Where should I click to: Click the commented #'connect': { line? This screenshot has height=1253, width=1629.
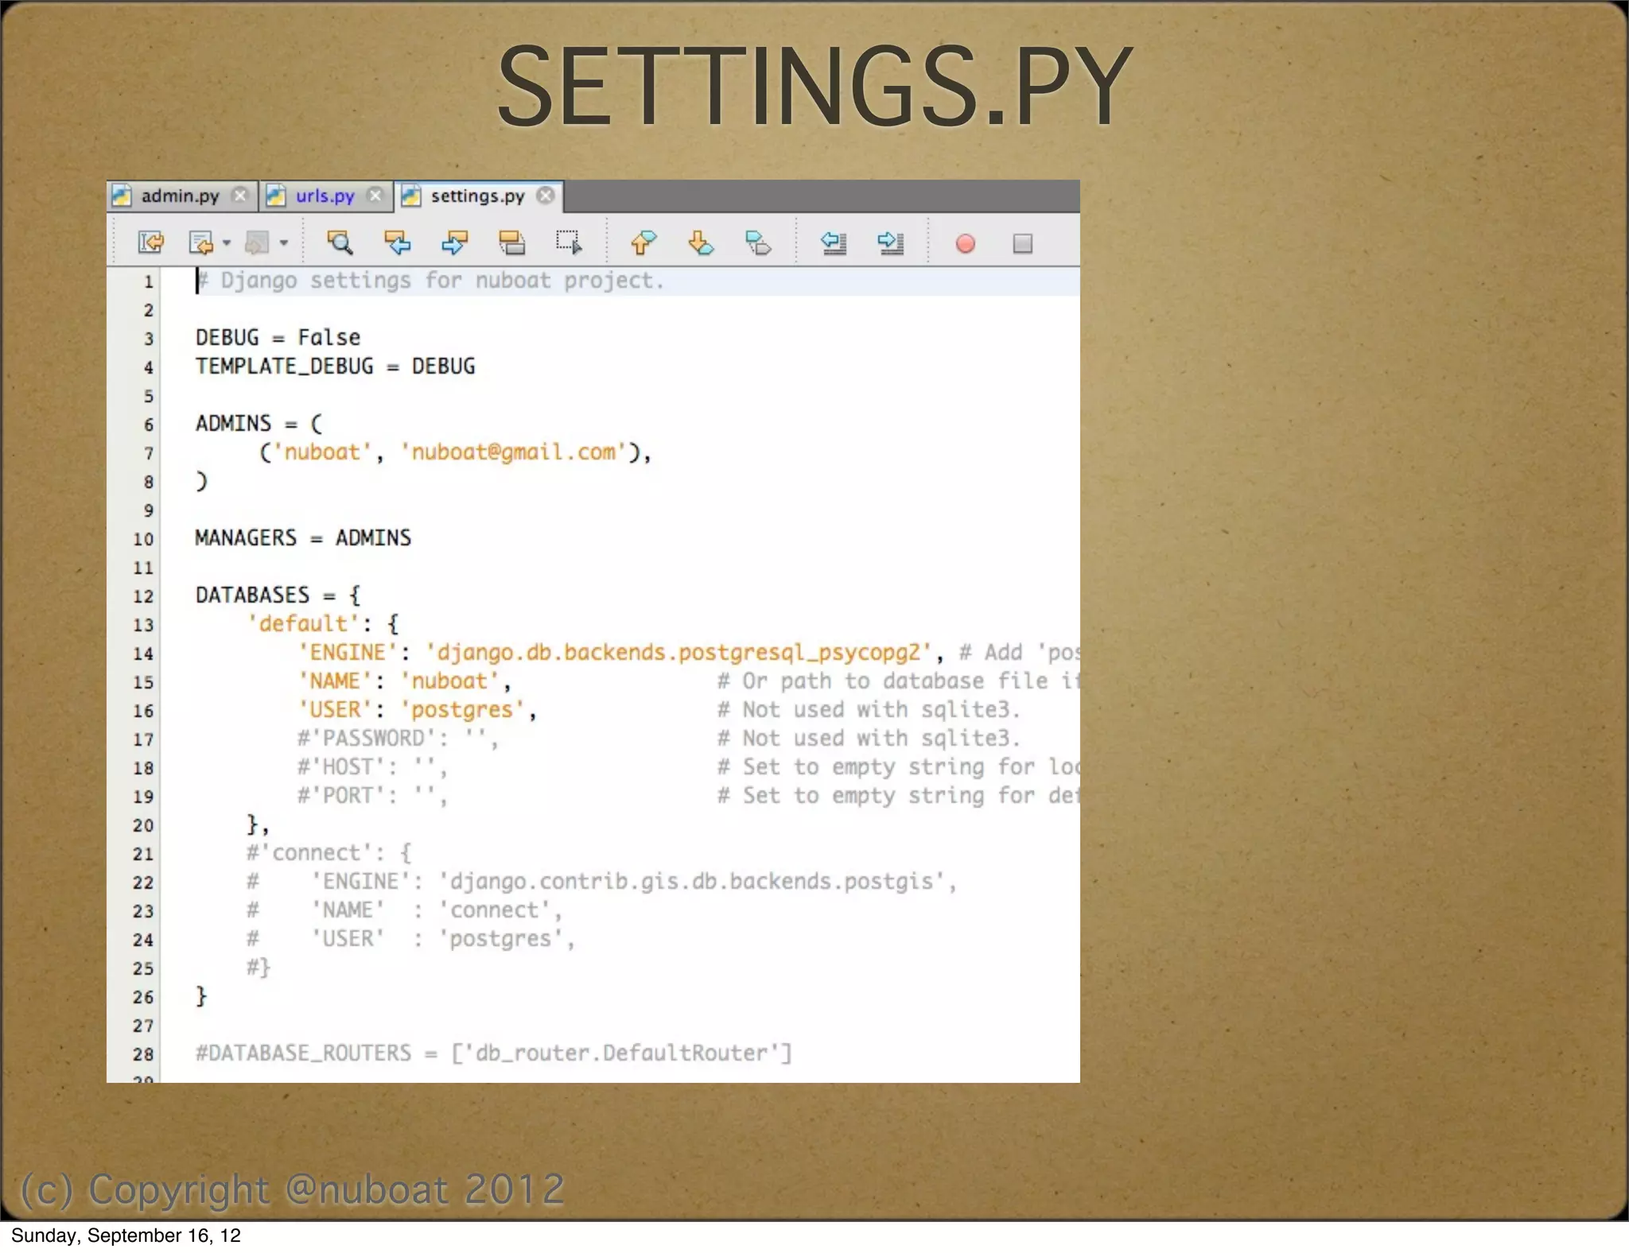pyautogui.click(x=329, y=852)
